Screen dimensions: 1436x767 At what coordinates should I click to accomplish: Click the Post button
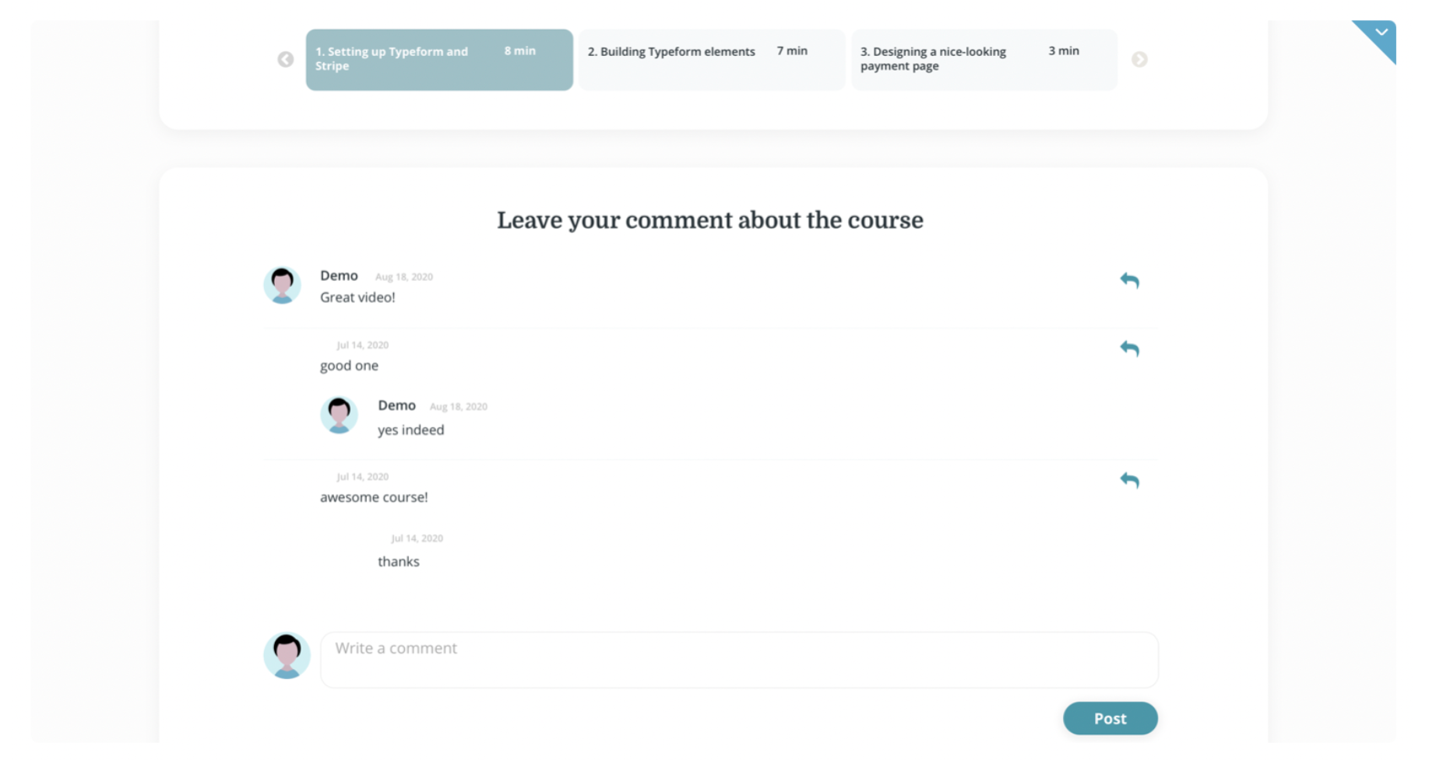[x=1110, y=718]
